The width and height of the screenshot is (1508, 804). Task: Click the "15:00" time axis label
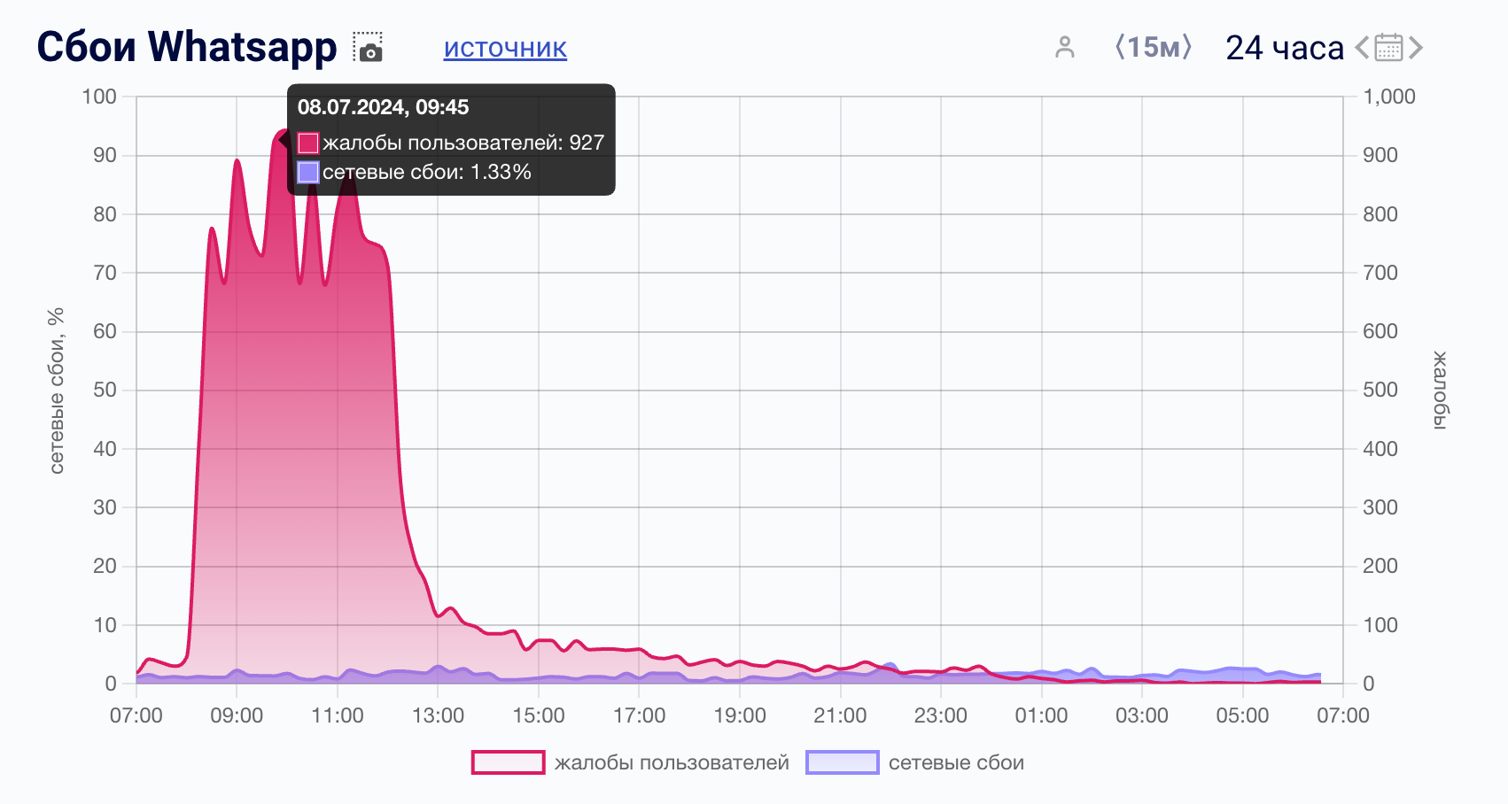pos(539,715)
